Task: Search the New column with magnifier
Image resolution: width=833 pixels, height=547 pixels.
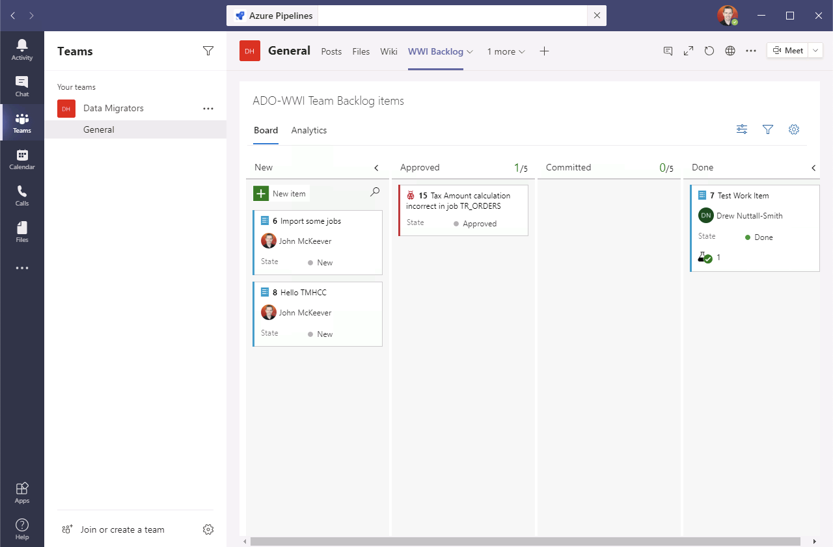Action: [x=375, y=192]
